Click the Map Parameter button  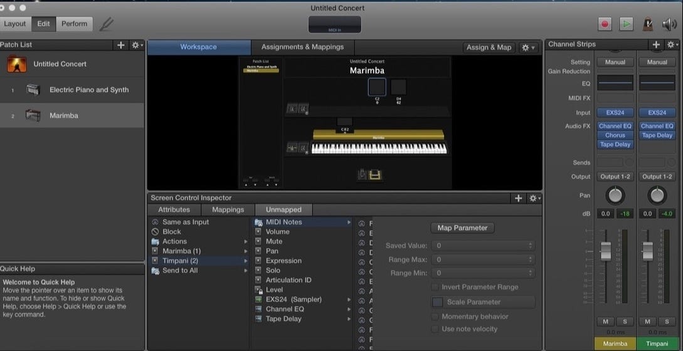pyautogui.click(x=462, y=228)
